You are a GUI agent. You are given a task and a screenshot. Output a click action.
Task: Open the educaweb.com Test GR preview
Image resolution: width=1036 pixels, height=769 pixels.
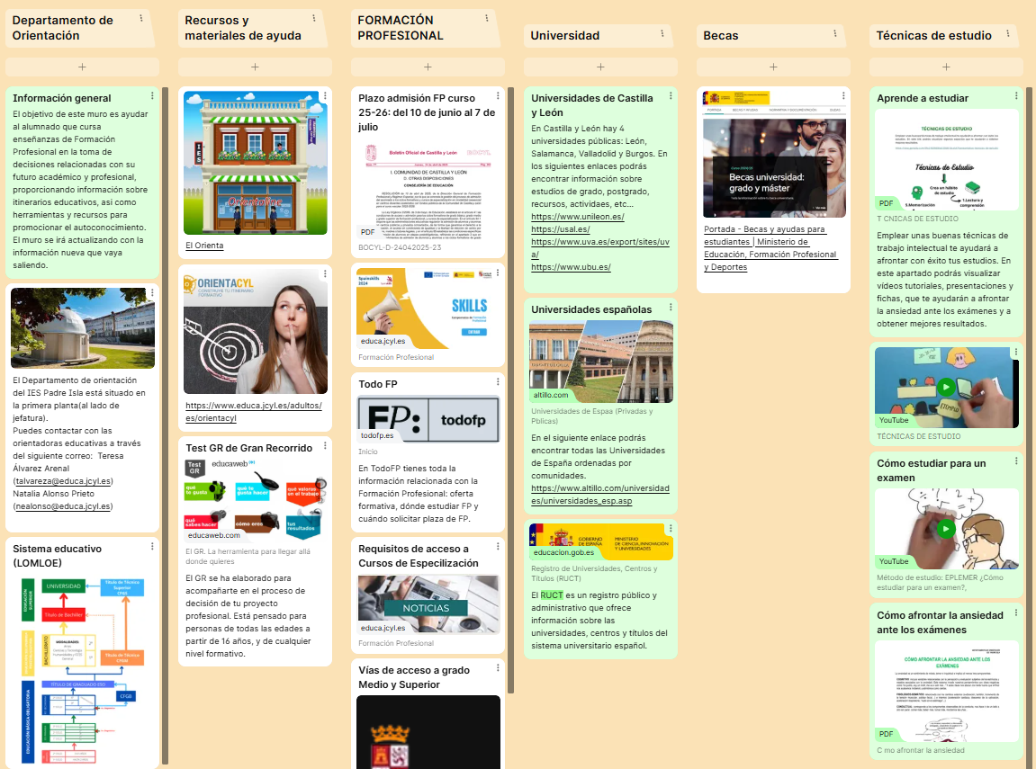tap(255, 500)
